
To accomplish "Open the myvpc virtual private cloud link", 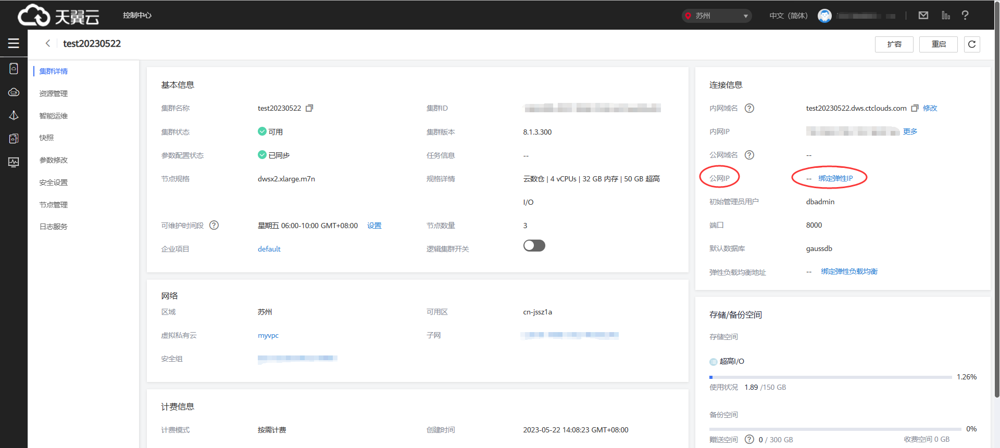I will coord(268,335).
